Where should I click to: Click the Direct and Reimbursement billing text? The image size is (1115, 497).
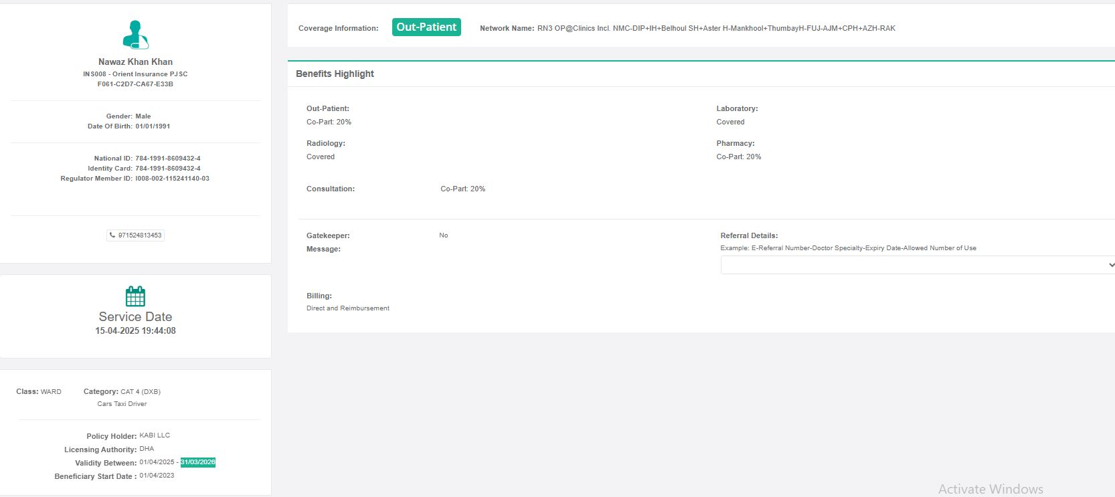coord(348,308)
